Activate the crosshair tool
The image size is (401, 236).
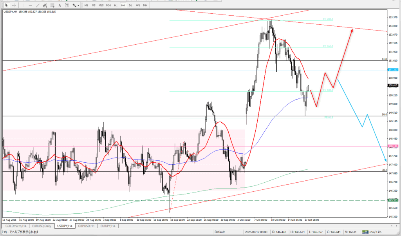click(14, 5)
